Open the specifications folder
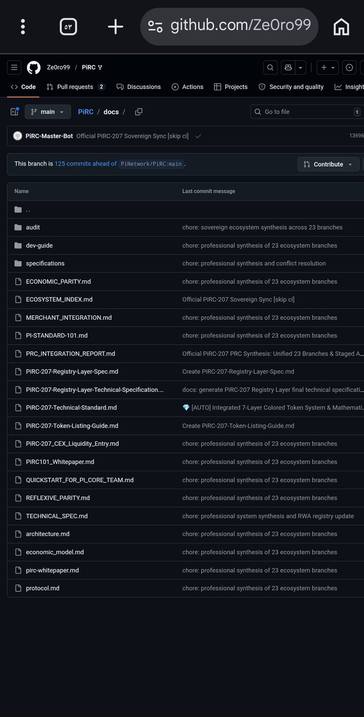The width and height of the screenshot is (364, 717). (x=45, y=263)
